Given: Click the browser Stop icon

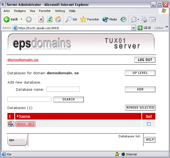Looking at the screenshot, I should point(41,19).
